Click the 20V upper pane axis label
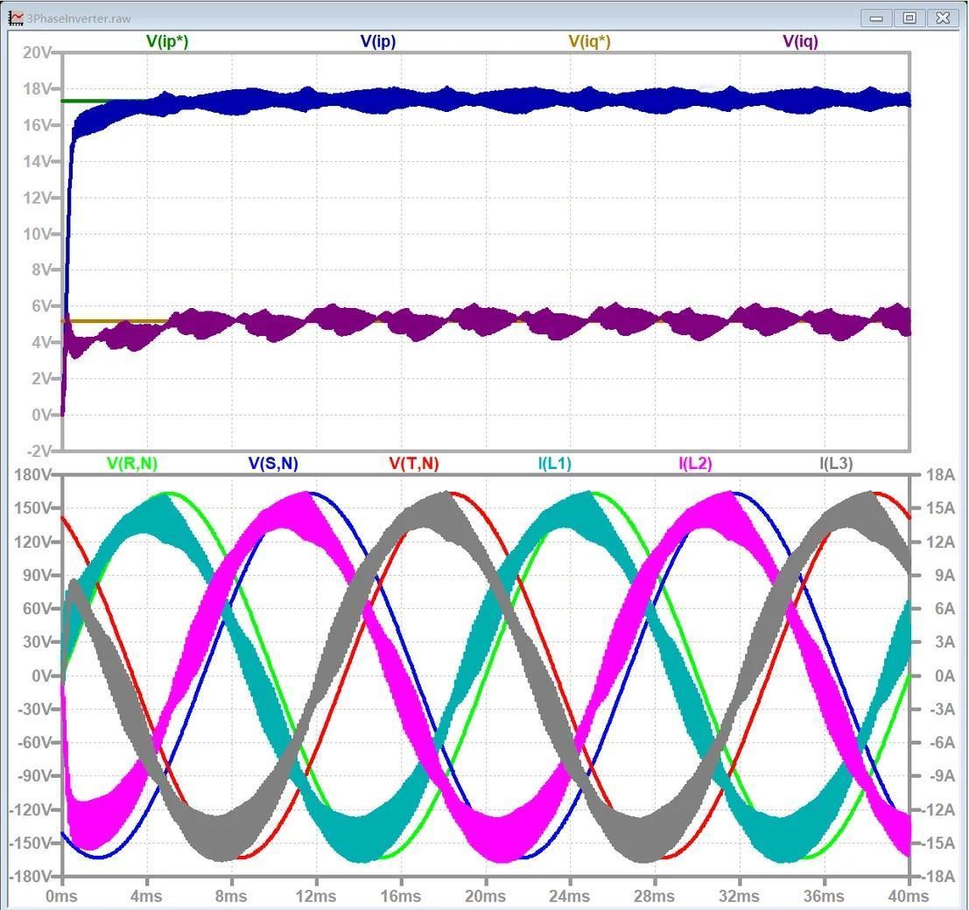This screenshot has width=969, height=910. point(37,52)
